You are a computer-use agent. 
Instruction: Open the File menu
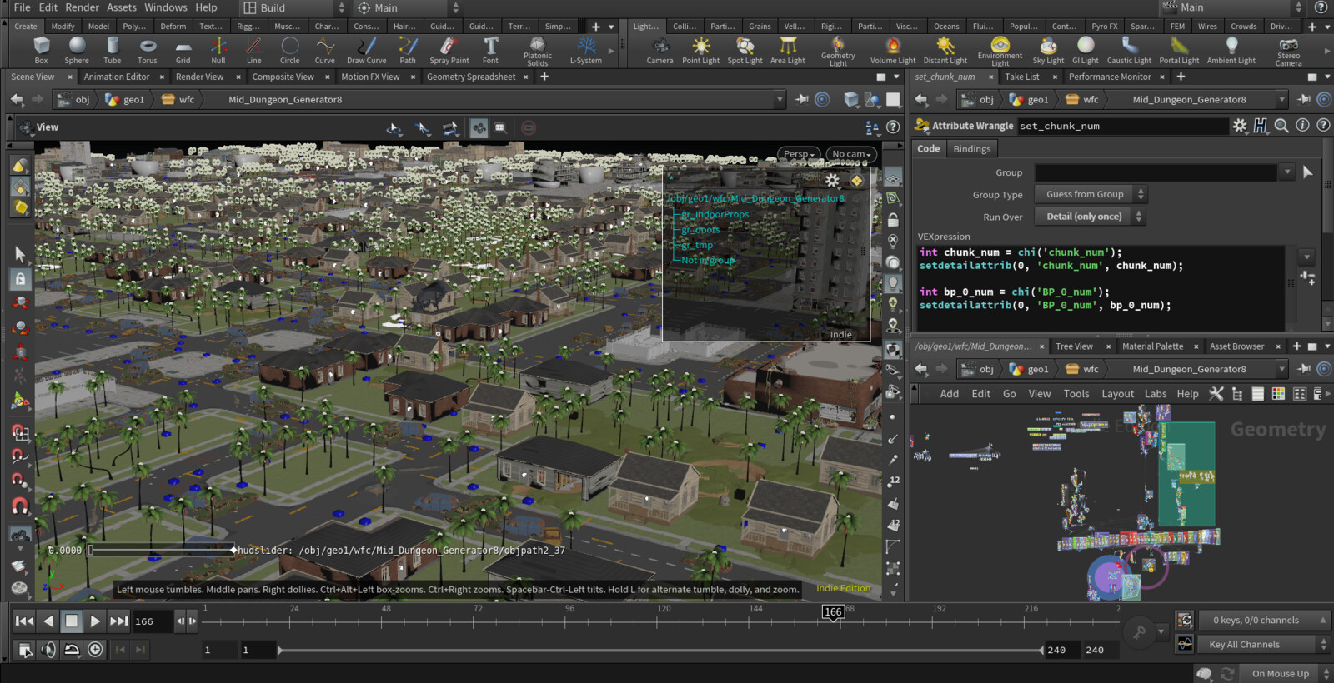coord(23,7)
